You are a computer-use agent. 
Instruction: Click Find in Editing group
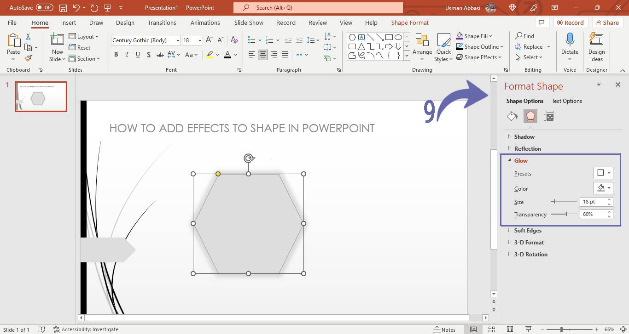524,36
